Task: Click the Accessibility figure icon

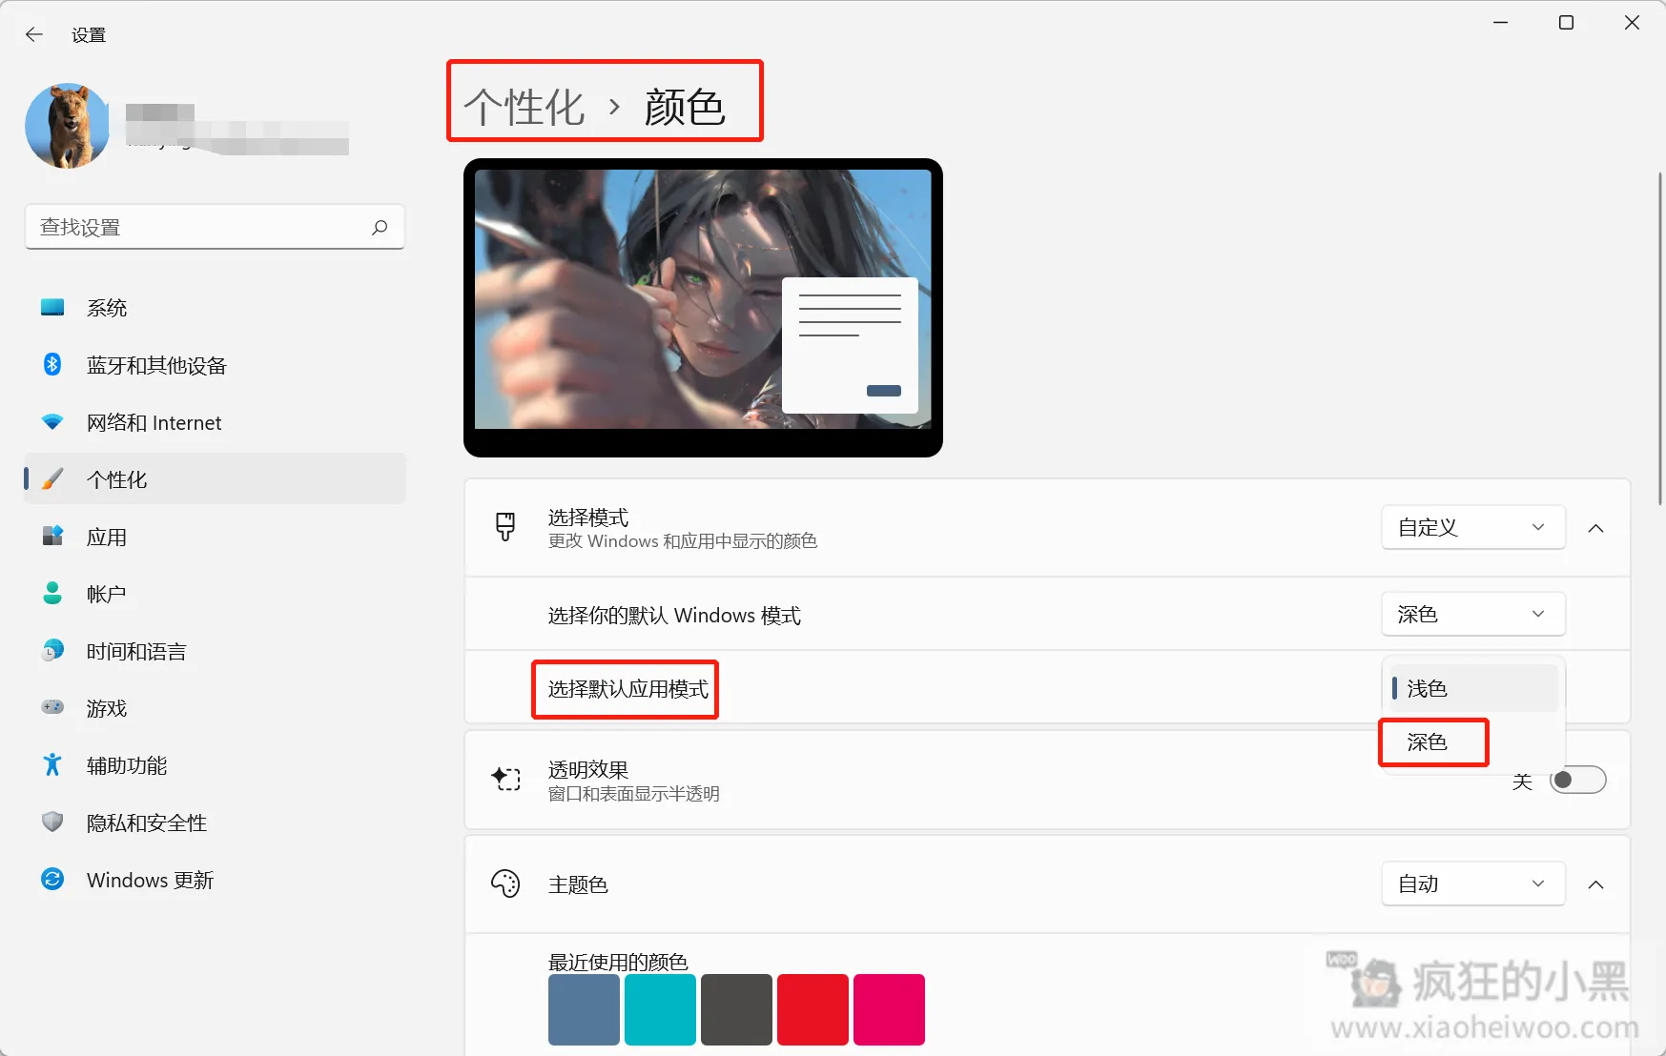Action: [x=52, y=764]
